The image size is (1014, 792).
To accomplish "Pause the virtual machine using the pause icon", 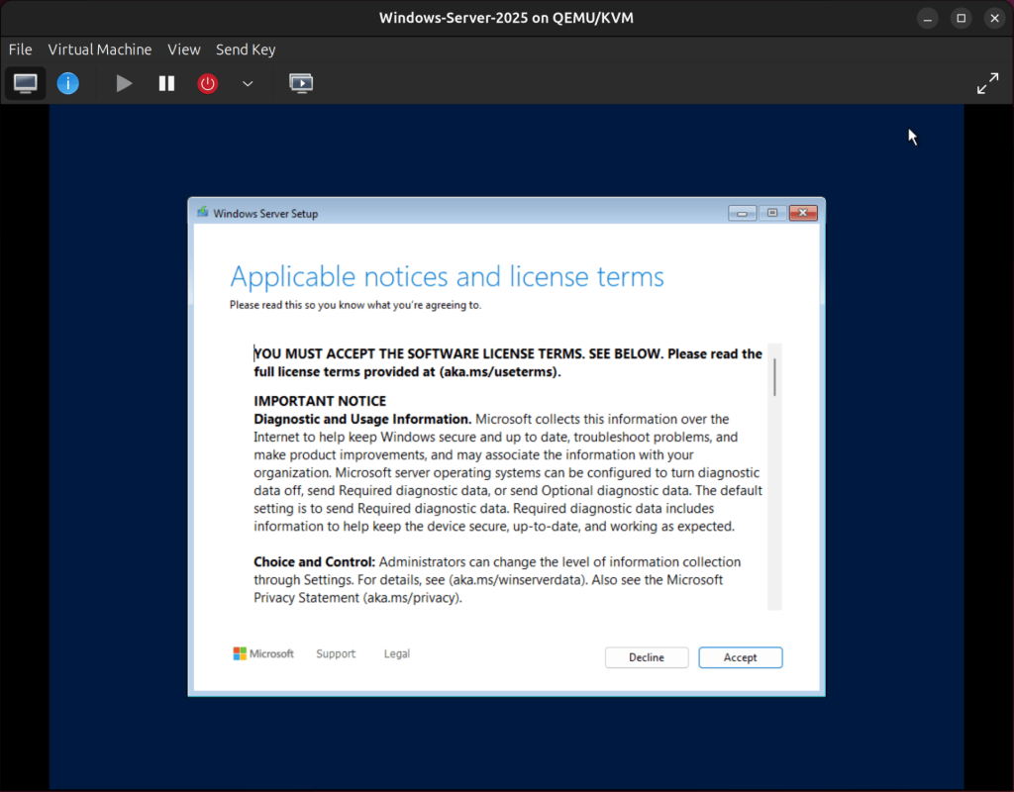I will [166, 83].
